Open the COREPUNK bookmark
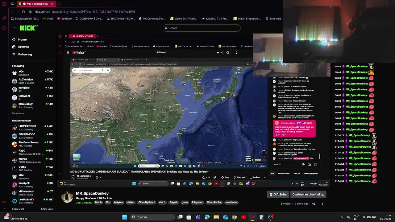395x222 pixels. [x=89, y=18]
